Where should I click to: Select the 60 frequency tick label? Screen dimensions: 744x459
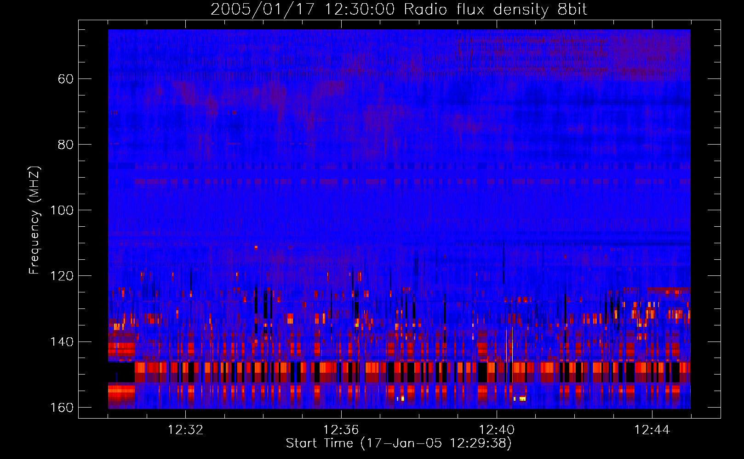pyautogui.click(x=66, y=79)
